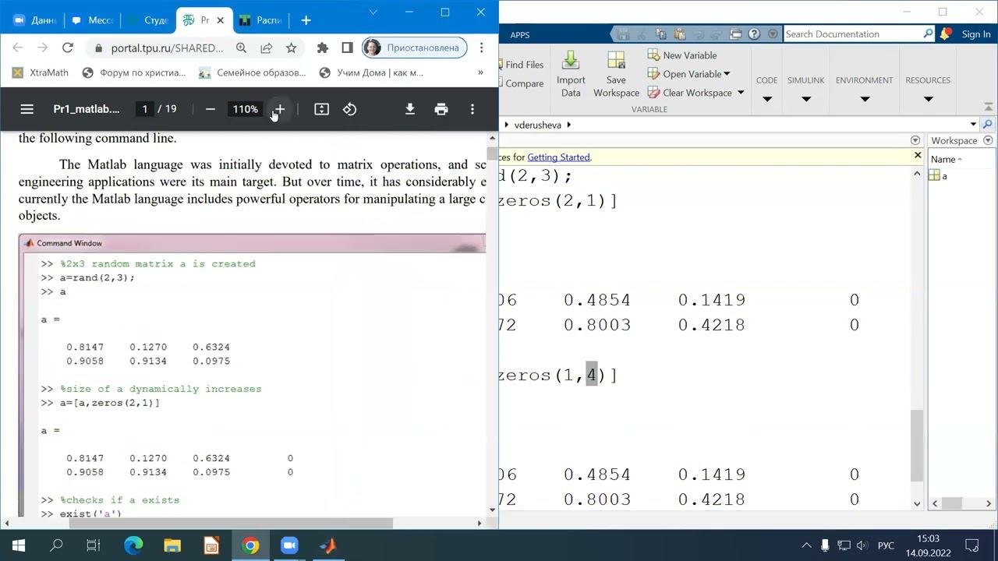Image resolution: width=998 pixels, height=561 pixels.
Task: Open Chrome tab search dropdown
Action: [373, 12]
